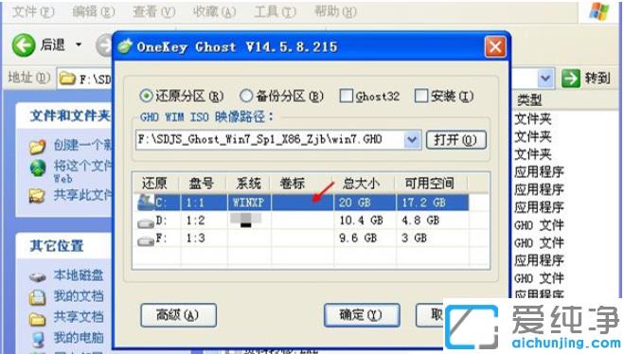Enable the 安装 checkbox

tap(421, 96)
